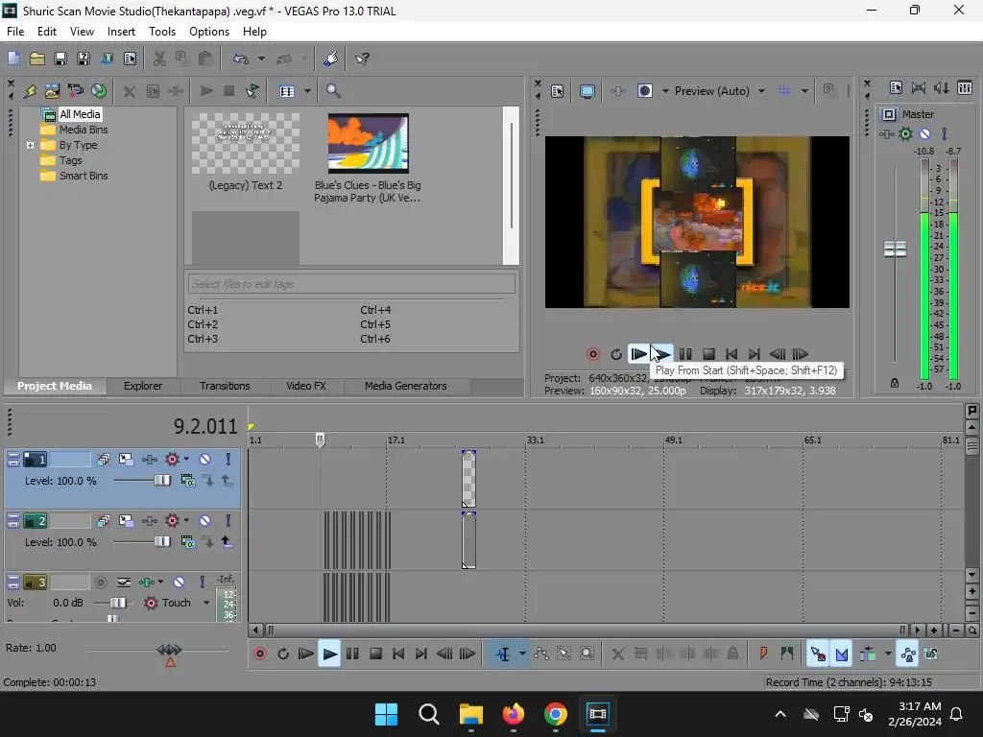Screen dimensions: 983x737
Task: Adjust track 1 Level slider
Action: coord(161,481)
